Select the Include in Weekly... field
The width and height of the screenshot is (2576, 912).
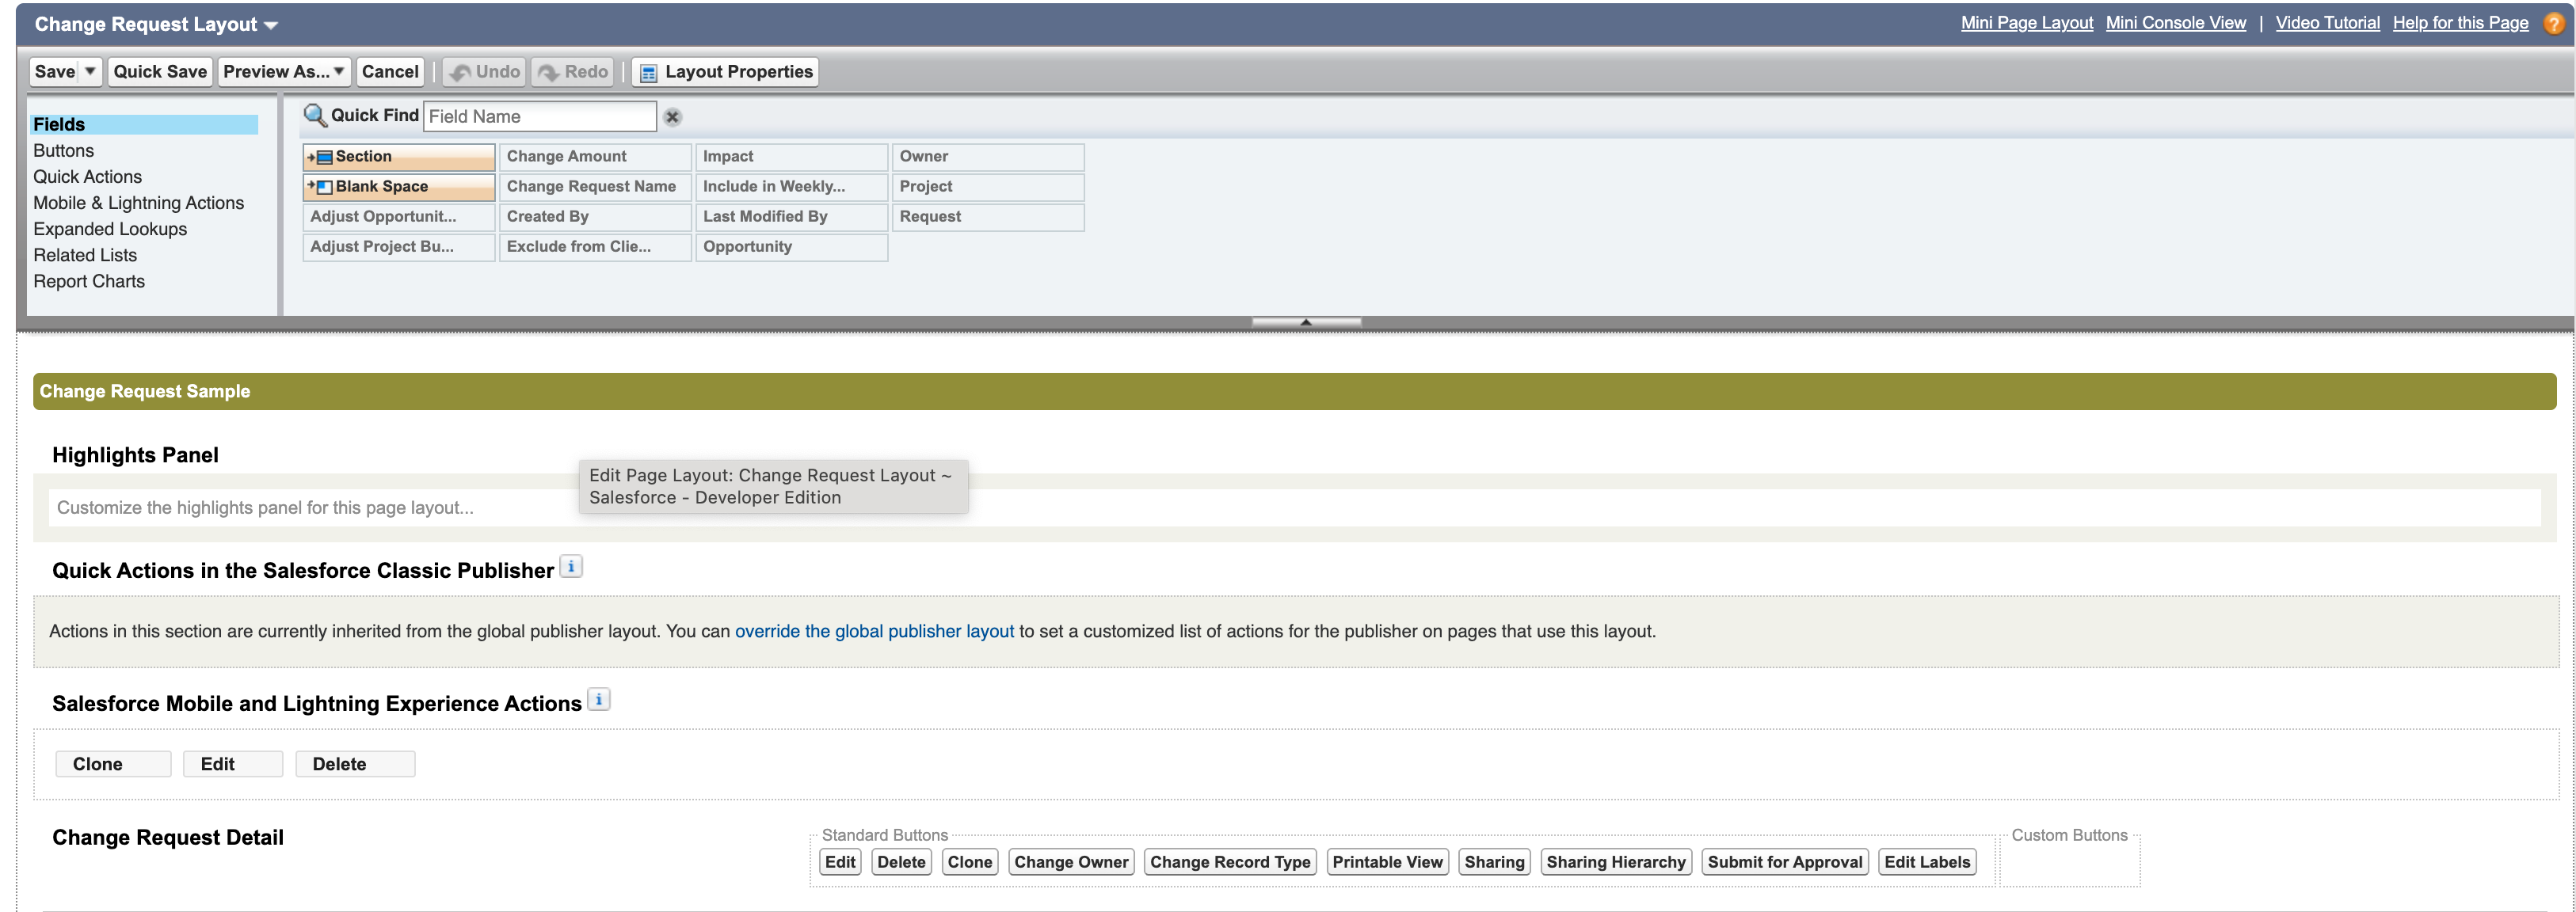pyautogui.click(x=792, y=187)
